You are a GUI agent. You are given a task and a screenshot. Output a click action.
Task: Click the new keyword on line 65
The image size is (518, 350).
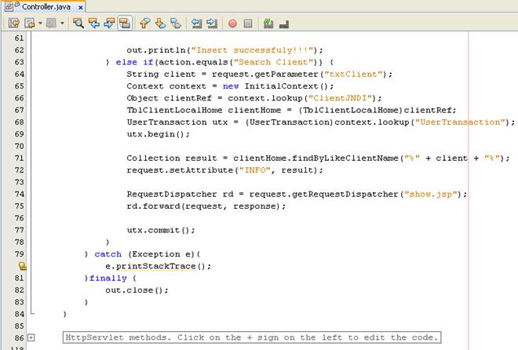[231, 86]
